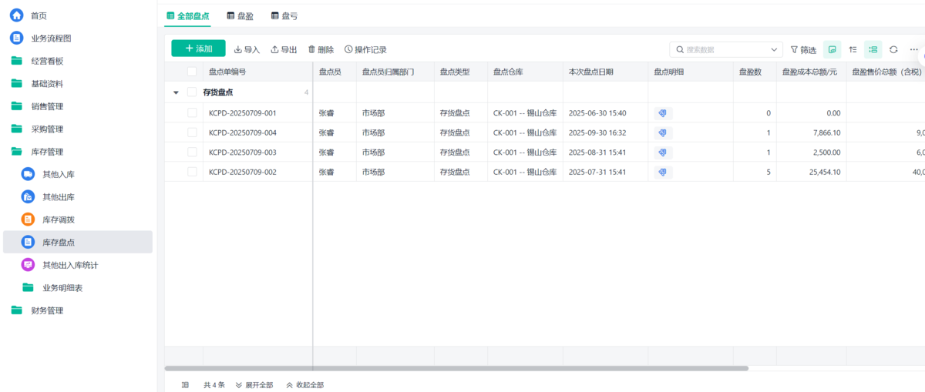Open the more options ellipsis menu
925x392 pixels.
pos(913,49)
